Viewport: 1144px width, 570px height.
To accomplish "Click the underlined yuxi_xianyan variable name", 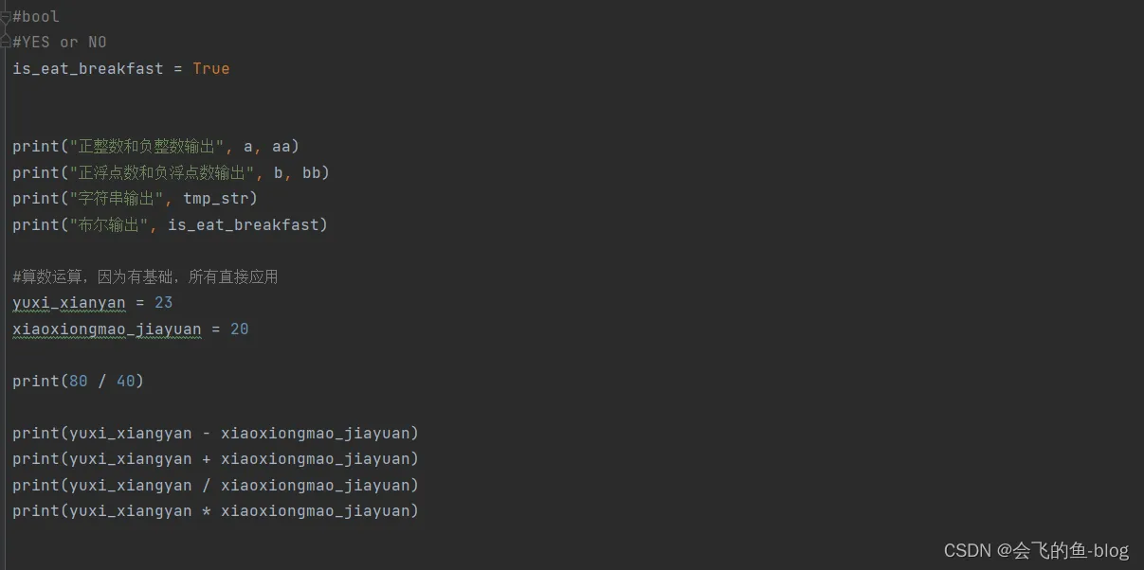I will (68, 303).
